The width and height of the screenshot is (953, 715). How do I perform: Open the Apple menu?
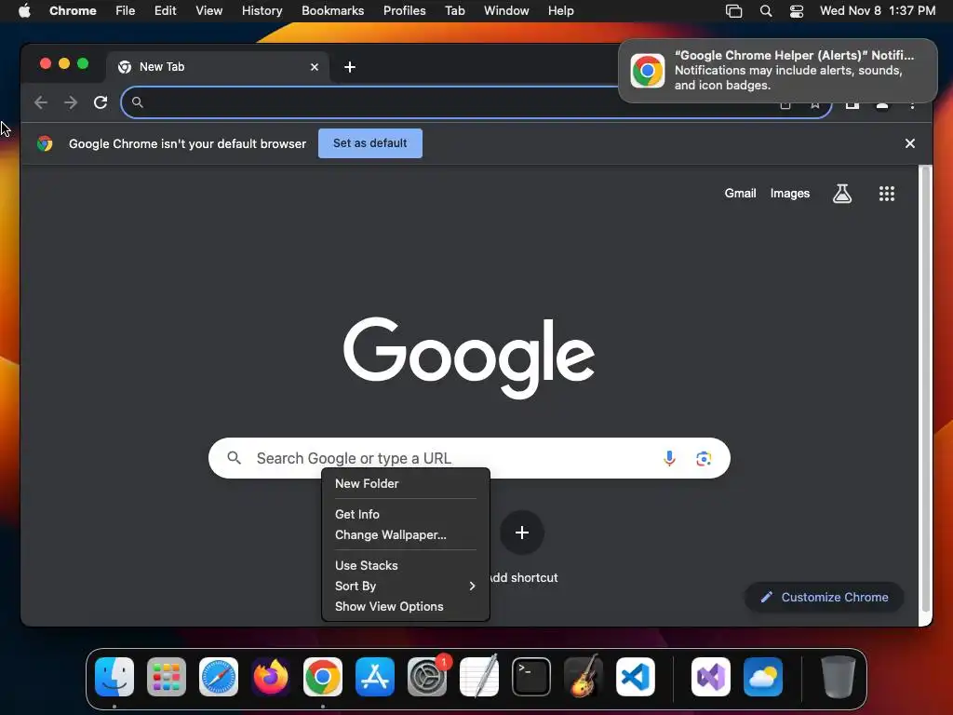coord(24,11)
